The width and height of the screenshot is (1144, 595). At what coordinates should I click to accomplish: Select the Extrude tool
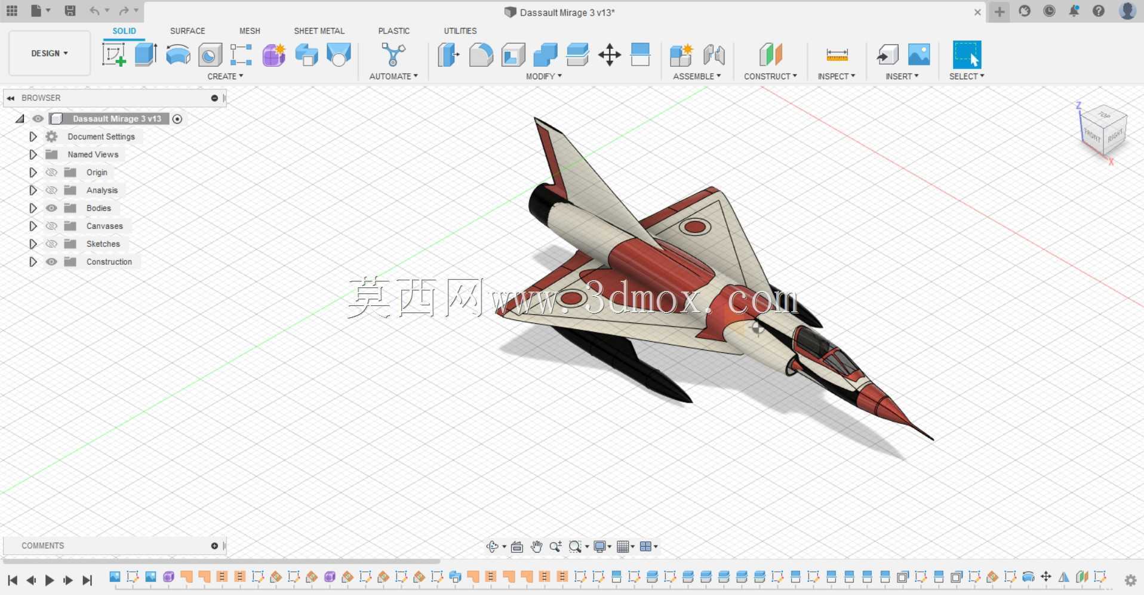146,55
